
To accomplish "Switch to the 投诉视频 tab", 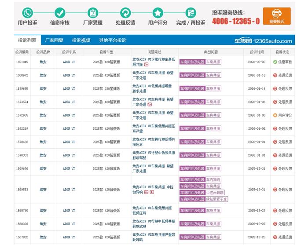I will pos(81,40).
